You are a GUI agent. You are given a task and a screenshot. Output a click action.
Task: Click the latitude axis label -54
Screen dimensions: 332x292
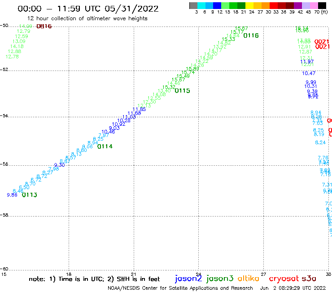coord(4,116)
